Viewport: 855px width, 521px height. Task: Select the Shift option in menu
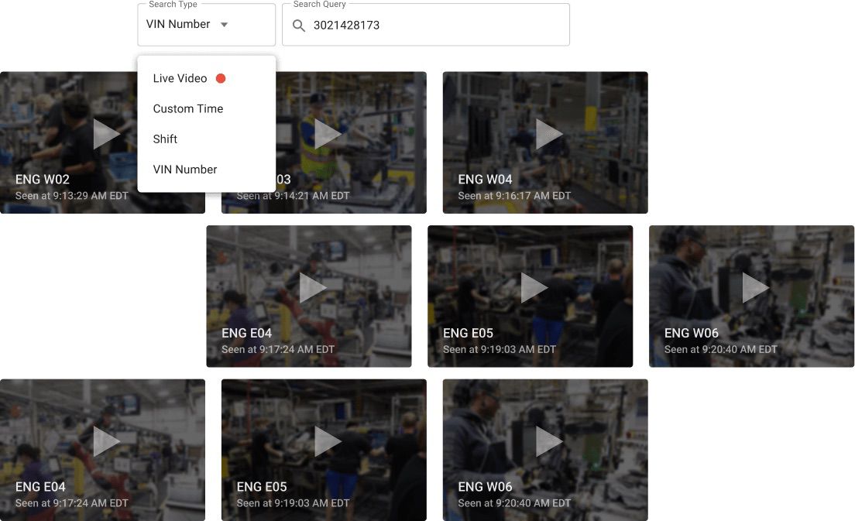click(165, 139)
